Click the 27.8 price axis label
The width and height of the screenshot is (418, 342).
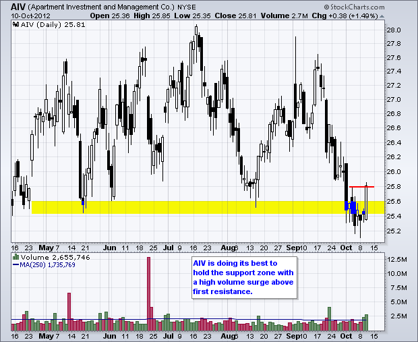point(394,44)
